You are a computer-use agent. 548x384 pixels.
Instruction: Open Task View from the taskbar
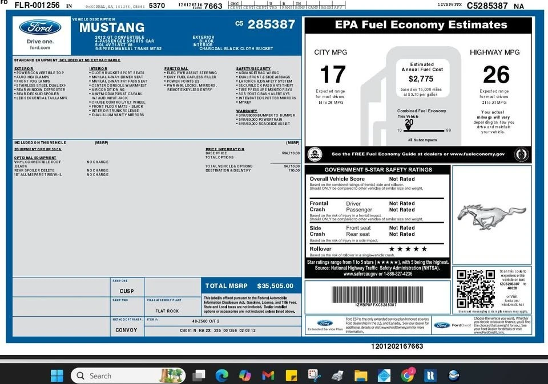tap(199, 375)
